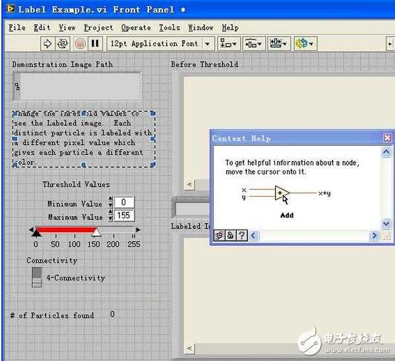Open the Align Objects tool menu
395x361 pixels.
(x=228, y=44)
